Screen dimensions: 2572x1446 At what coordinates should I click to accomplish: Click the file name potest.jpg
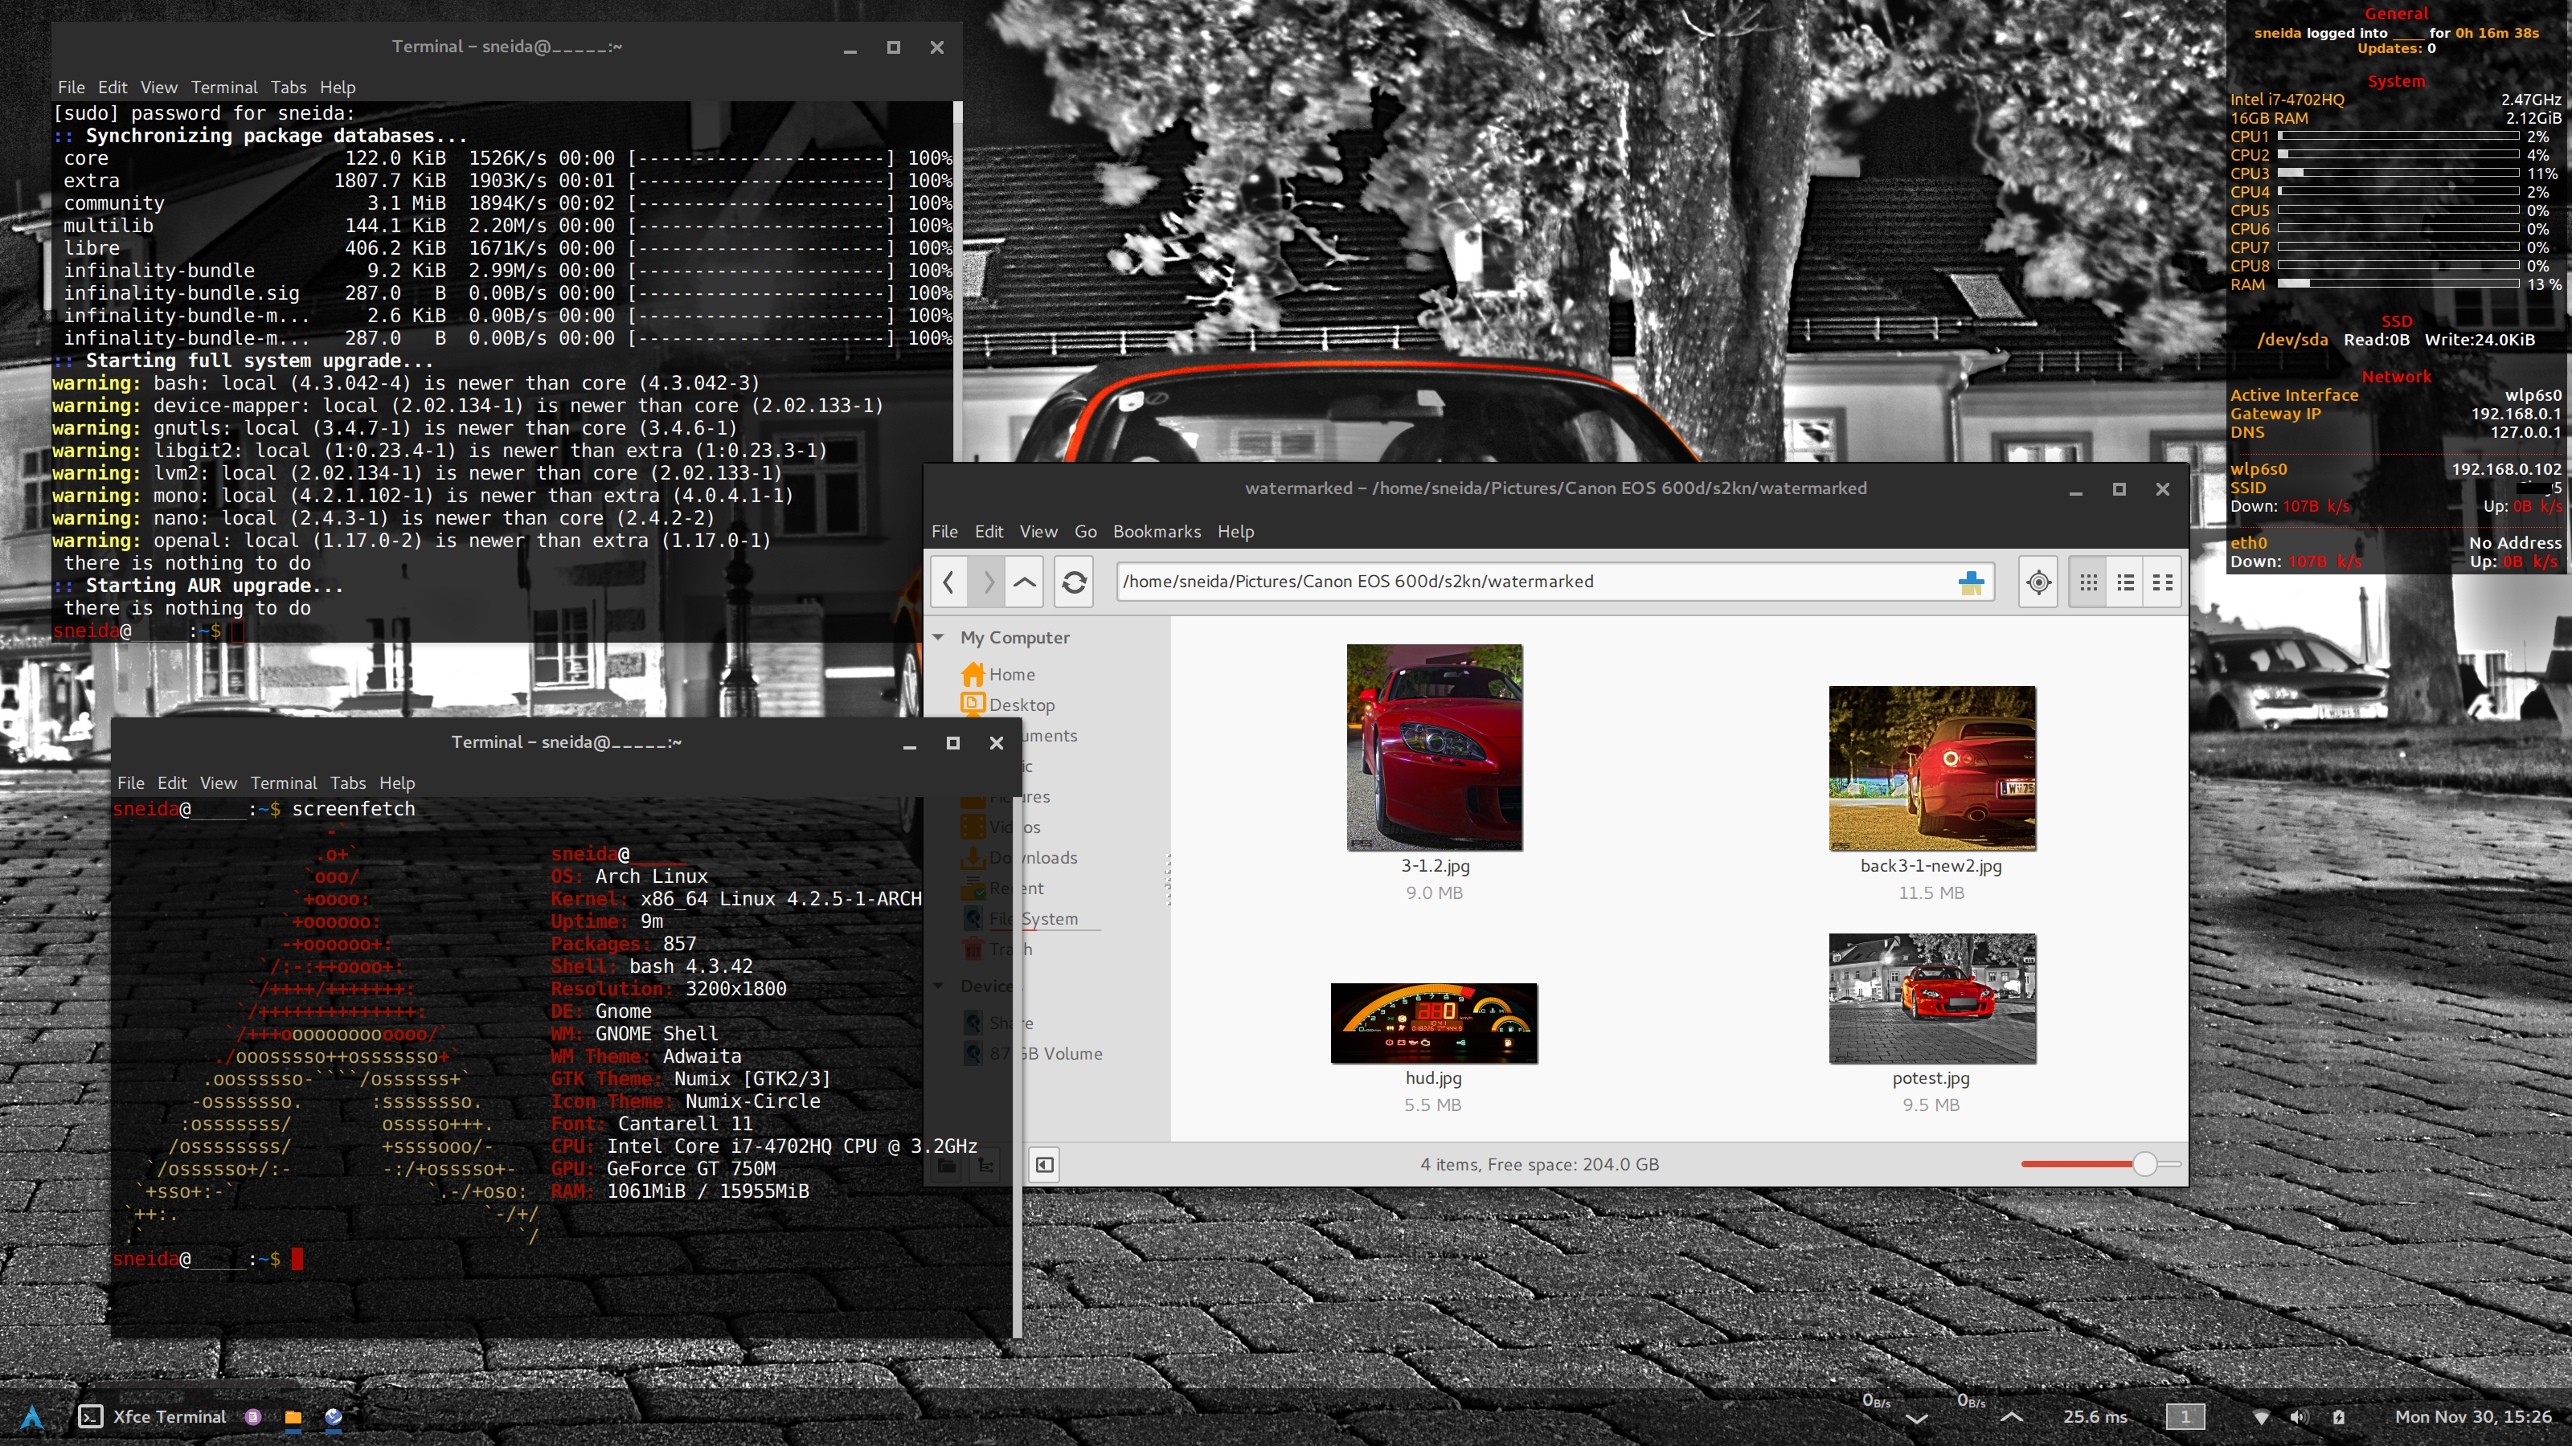pos(1931,1078)
